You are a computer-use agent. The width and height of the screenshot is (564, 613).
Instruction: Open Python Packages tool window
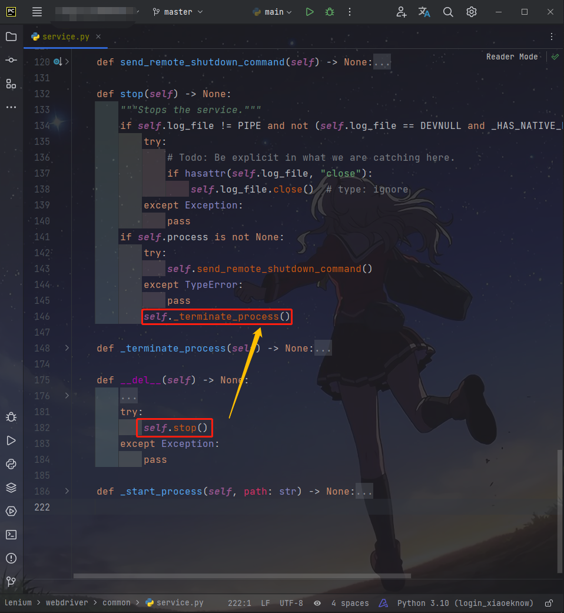coord(11,464)
